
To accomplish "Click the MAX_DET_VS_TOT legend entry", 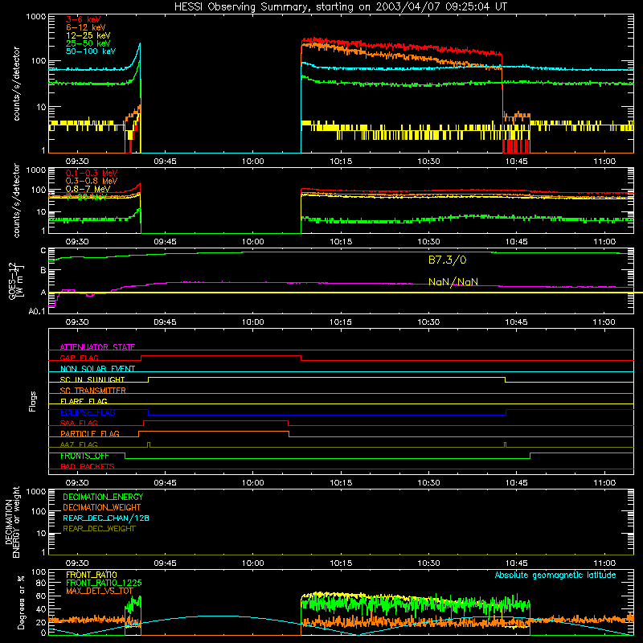I will point(100,592).
